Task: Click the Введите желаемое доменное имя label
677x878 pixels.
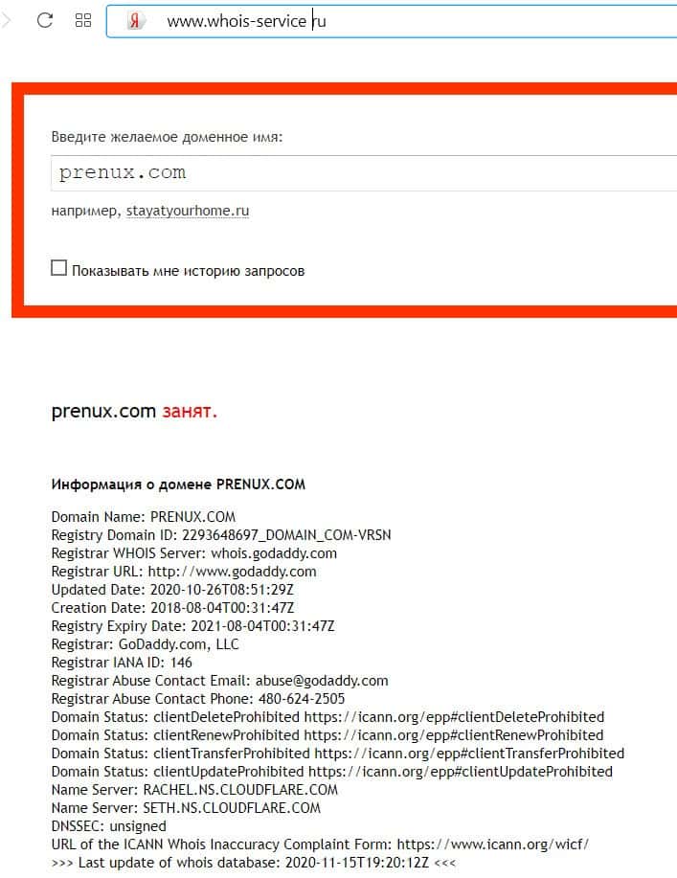Action: (x=167, y=137)
